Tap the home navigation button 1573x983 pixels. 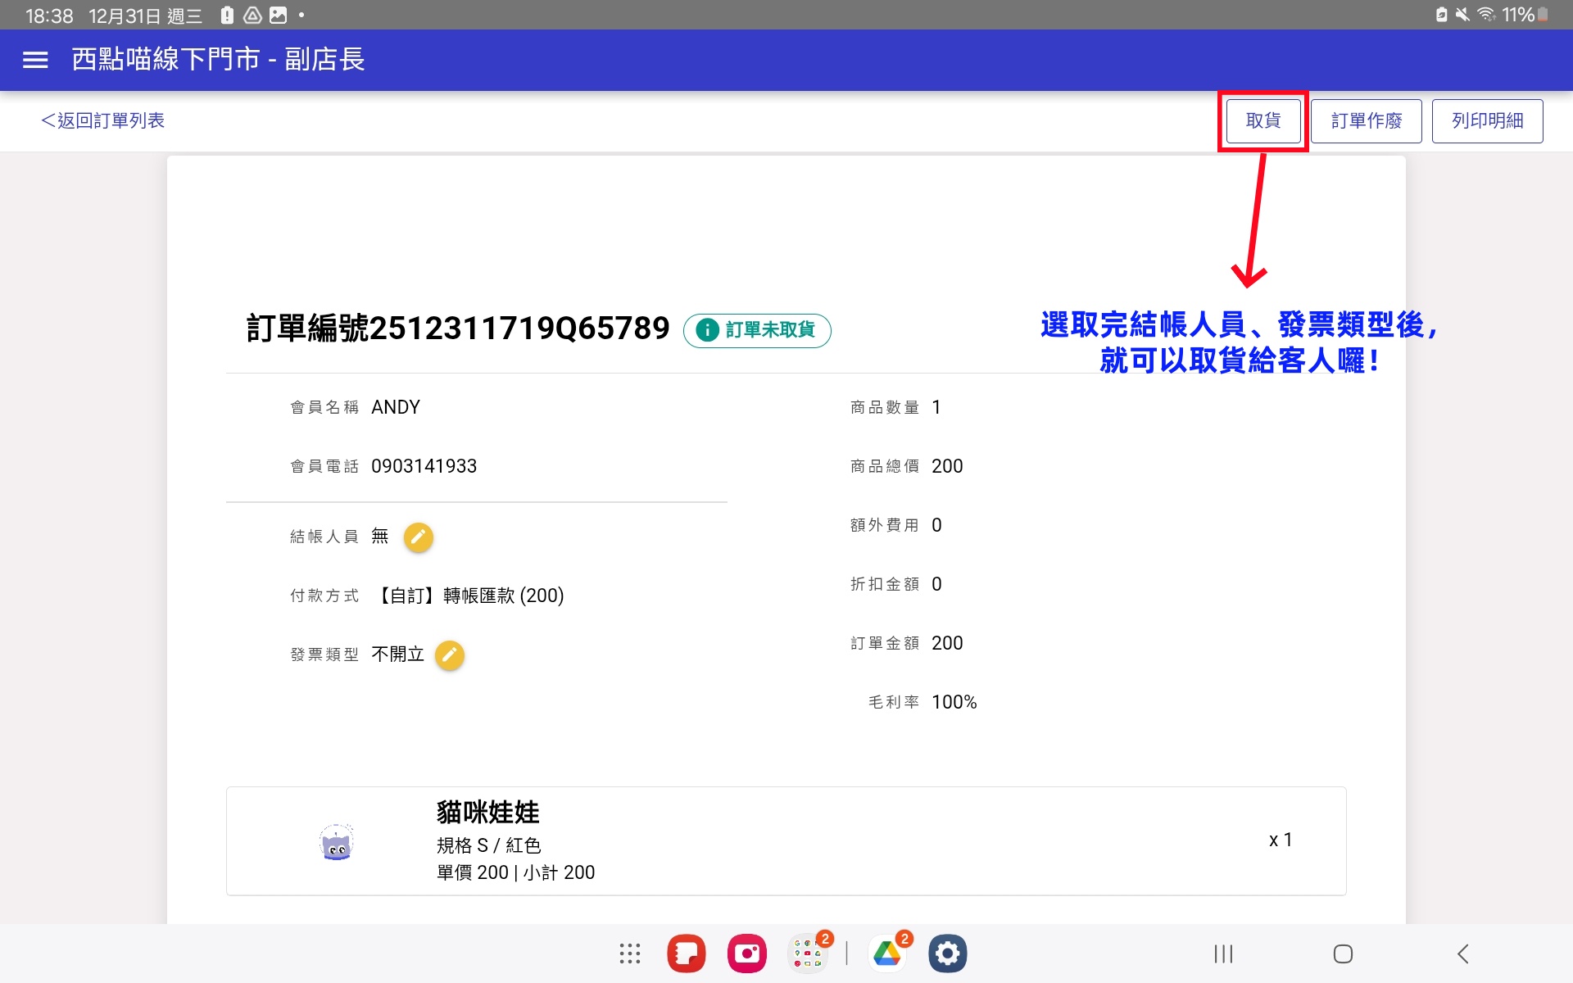pyautogui.click(x=1343, y=954)
